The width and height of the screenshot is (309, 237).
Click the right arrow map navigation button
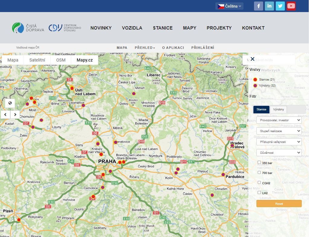click(x=15, y=115)
